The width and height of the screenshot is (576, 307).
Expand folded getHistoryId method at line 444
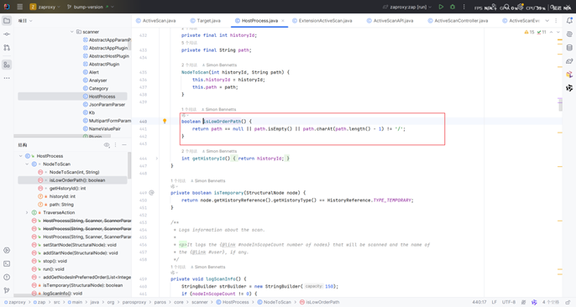click(x=157, y=159)
